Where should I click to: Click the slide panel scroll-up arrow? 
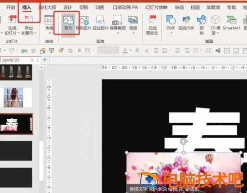click(x=41, y=67)
